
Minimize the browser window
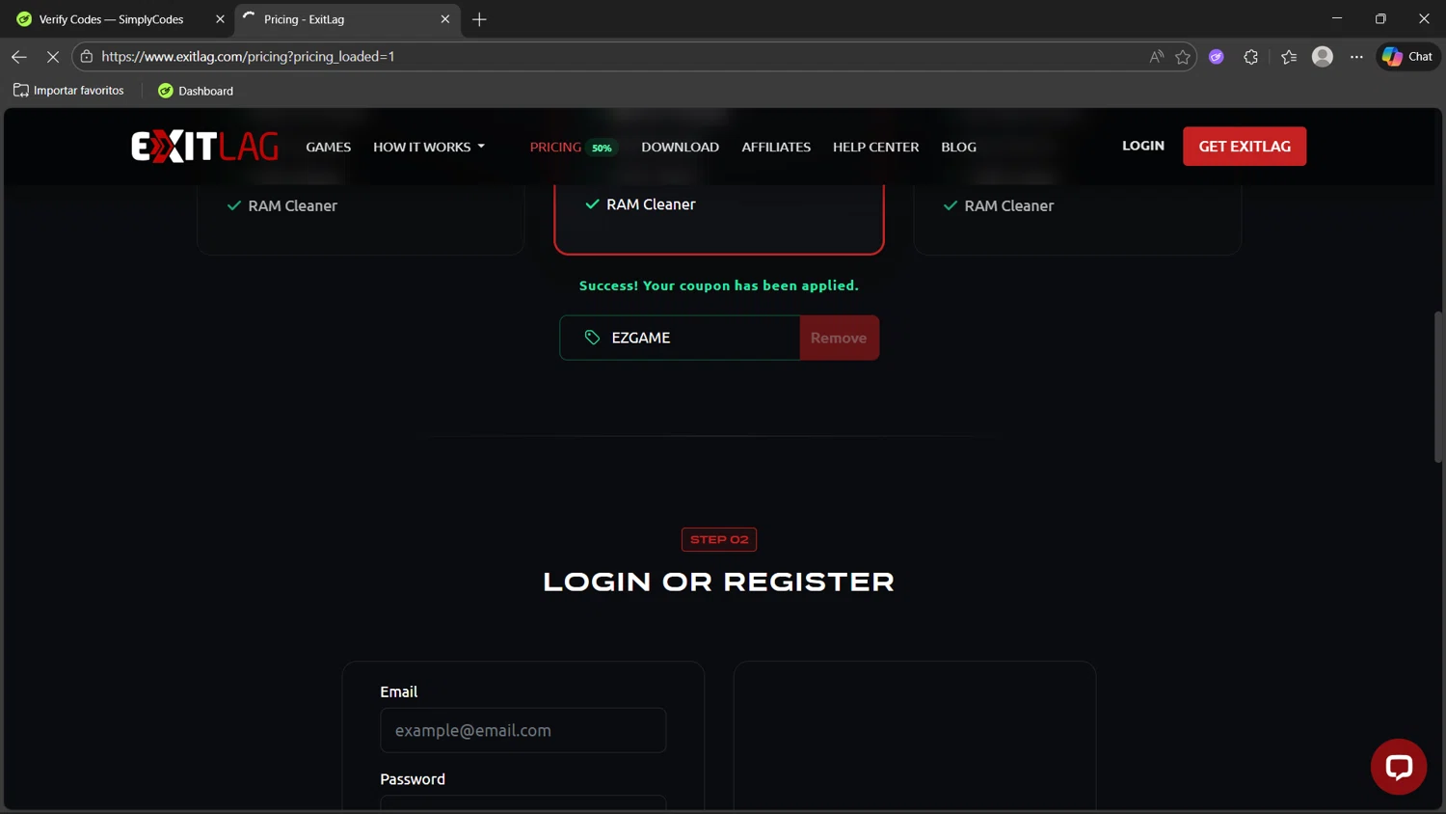1337,18
